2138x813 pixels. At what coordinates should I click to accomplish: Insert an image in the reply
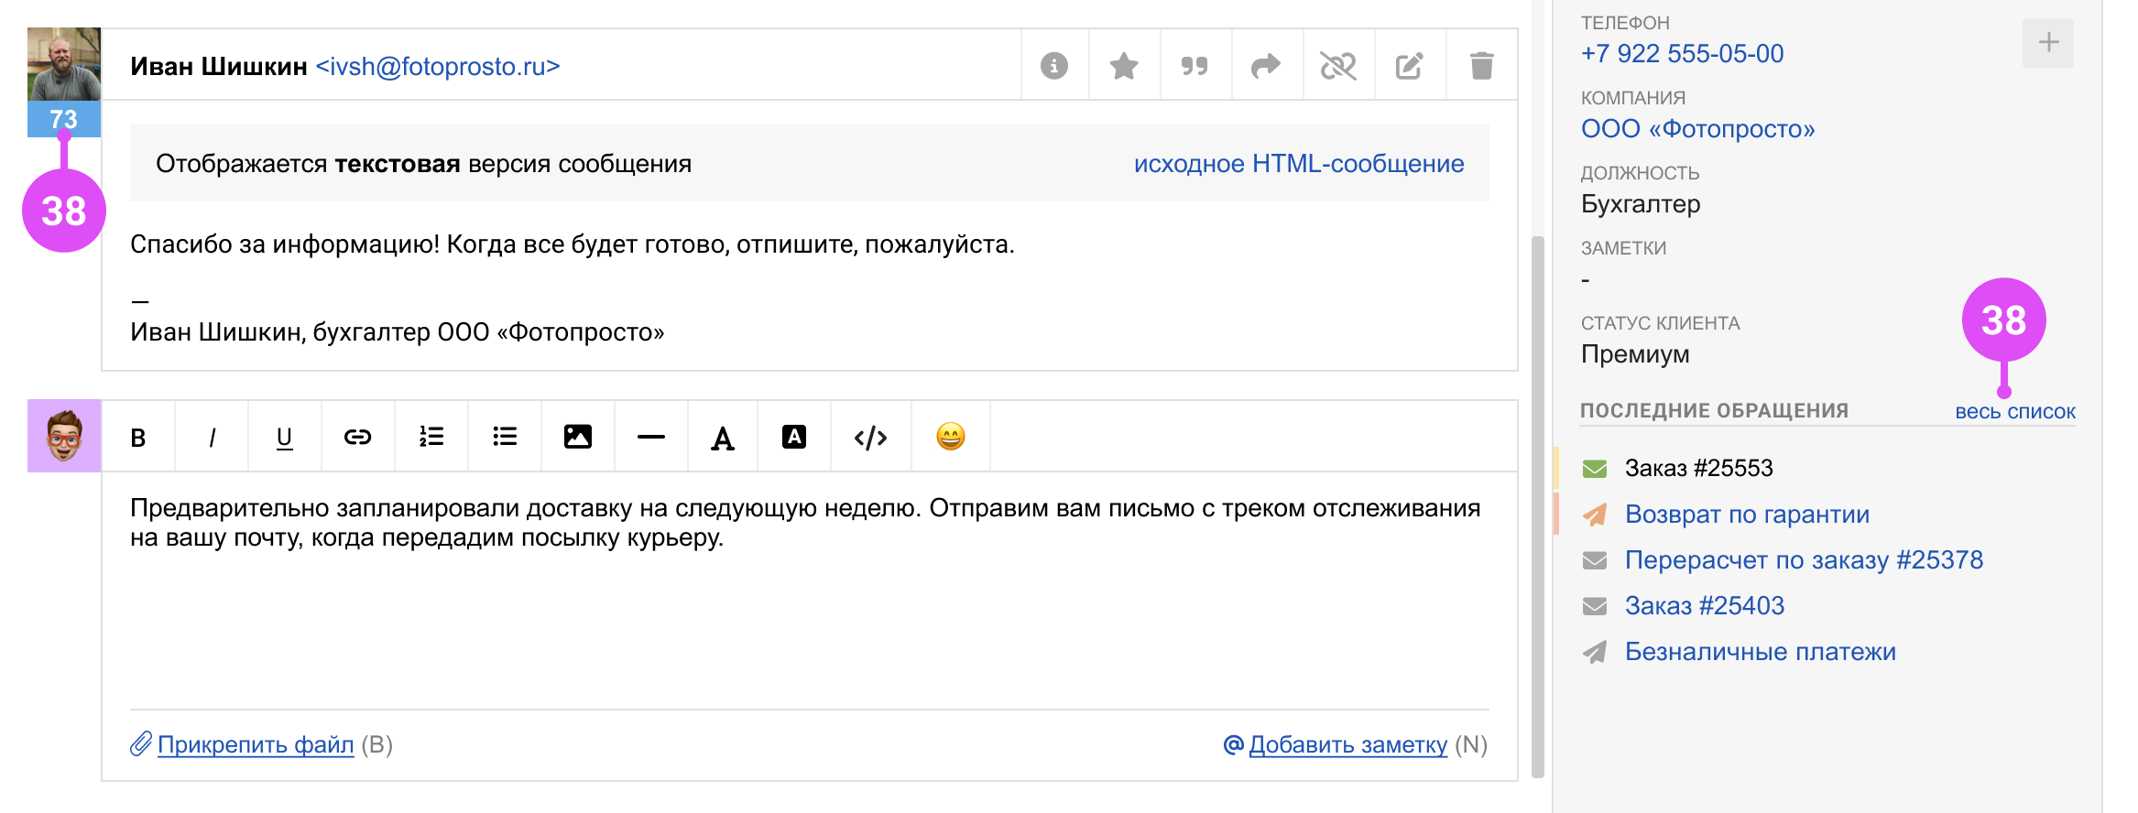tap(577, 437)
